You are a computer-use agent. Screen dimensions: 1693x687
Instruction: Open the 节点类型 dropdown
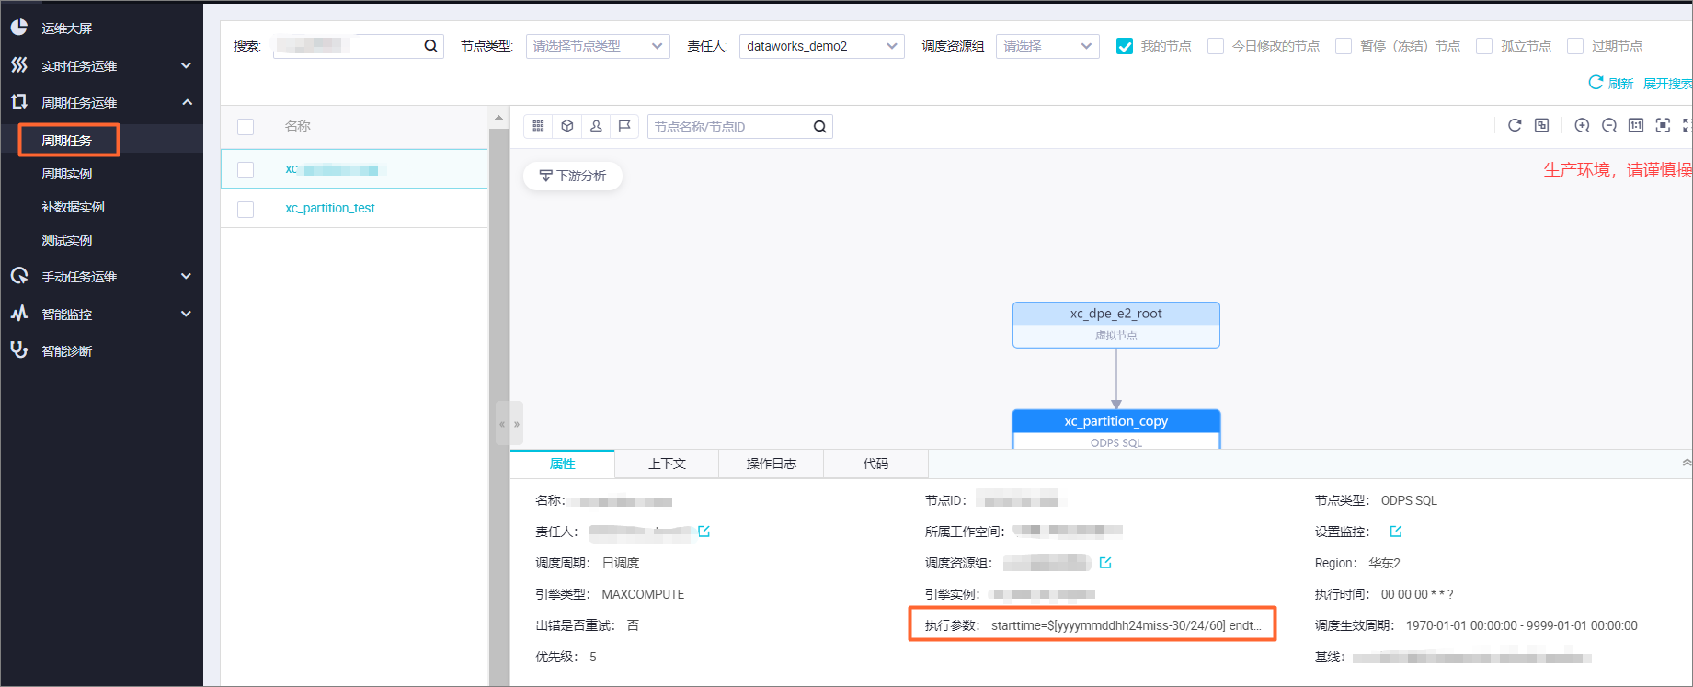click(x=598, y=46)
